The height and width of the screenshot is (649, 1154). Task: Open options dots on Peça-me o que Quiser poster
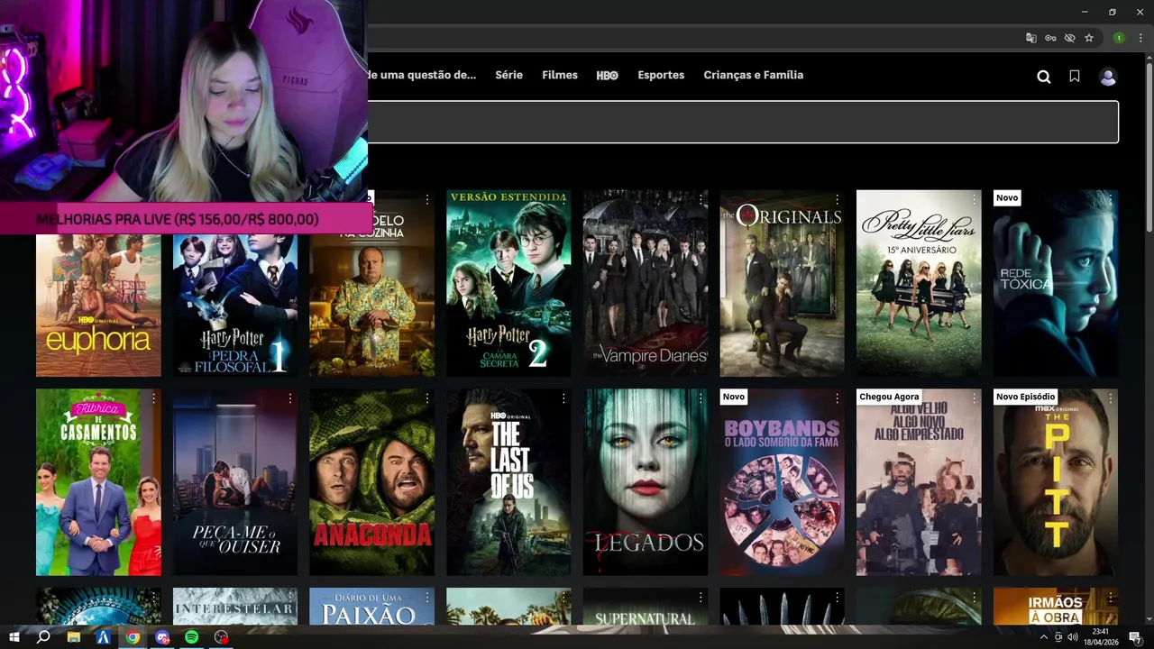pyautogui.click(x=290, y=398)
